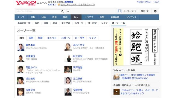This screenshot has width=175, height=98.
Task: Select トップ in the main navigation
Action: tap(21, 17)
